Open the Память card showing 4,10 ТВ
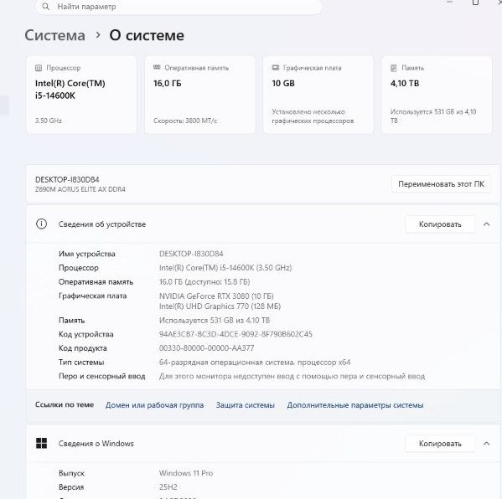 point(437,95)
